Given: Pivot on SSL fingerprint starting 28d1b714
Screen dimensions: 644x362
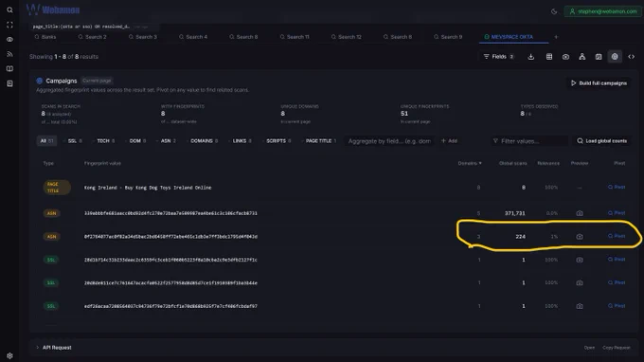Looking at the screenshot, I should [617, 260].
